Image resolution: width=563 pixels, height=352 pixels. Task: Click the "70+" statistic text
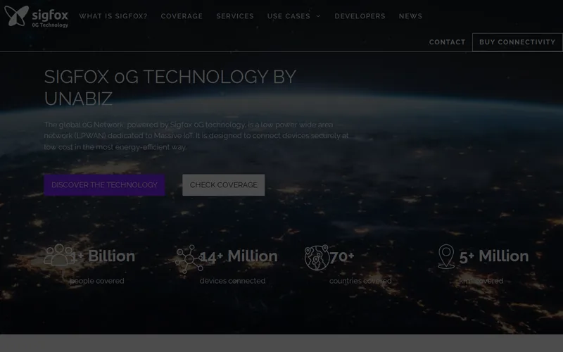342,256
